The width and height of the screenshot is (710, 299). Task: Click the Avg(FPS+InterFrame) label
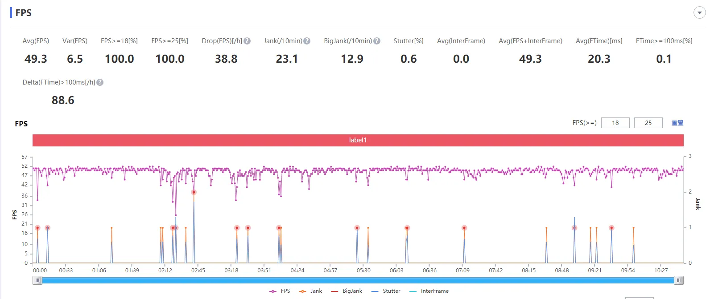(530, 41)
